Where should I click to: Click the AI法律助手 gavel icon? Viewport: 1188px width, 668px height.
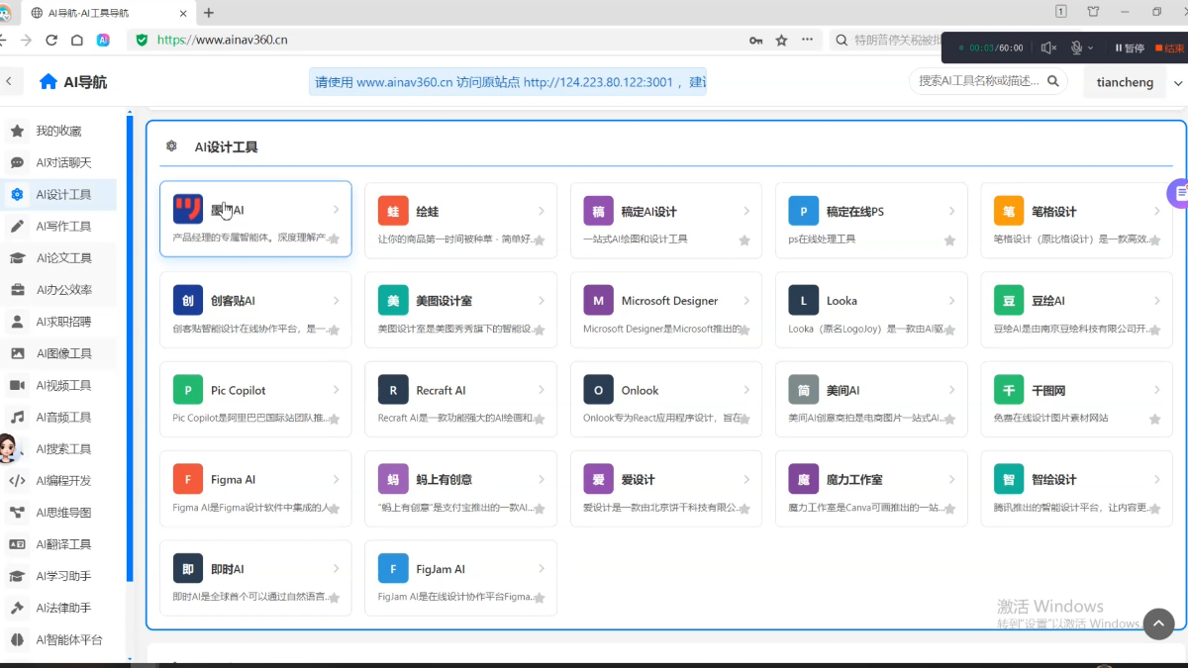(18, 608)
